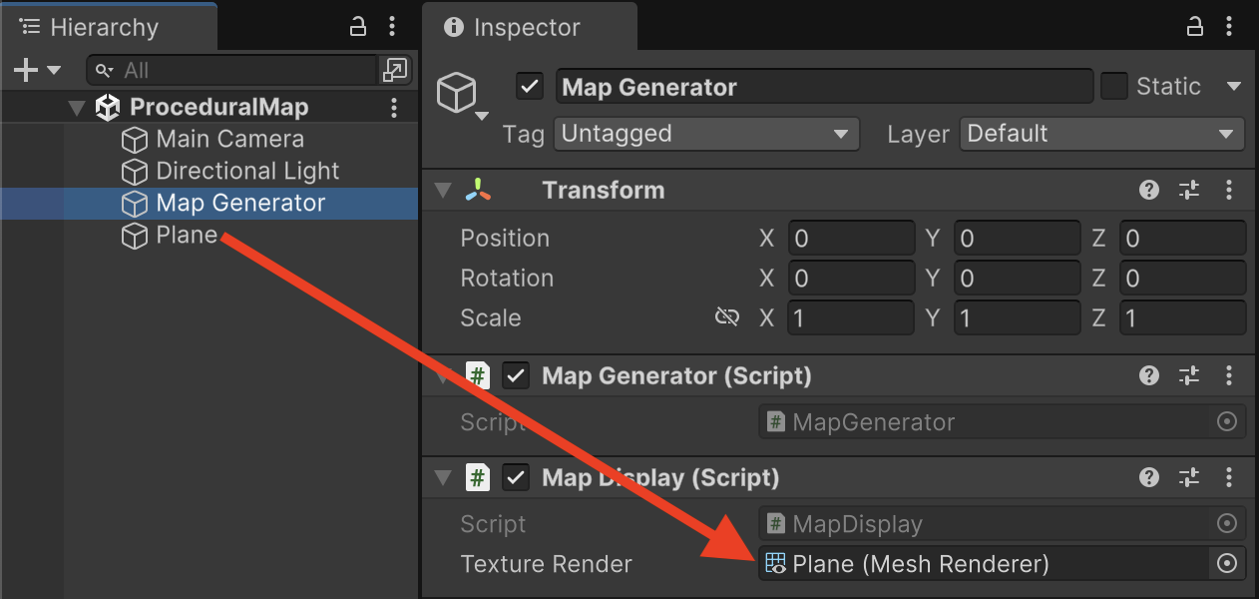Viewport: 1259px width, 599px height.
Task: Open the Tag dropdown showing Untagged
Action: click(705, 134)
